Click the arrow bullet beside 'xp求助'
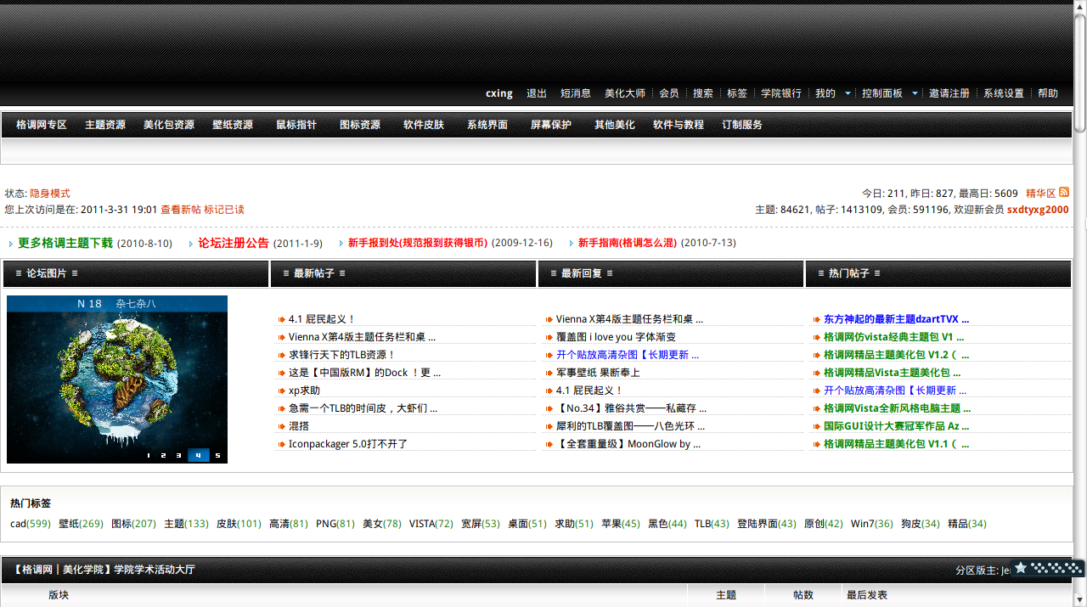The width and height of the screenshot is (1087, 607). [x=281, y=391]
